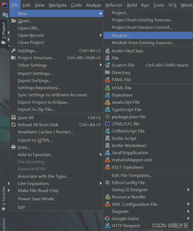The width and height of the screenshot is (193, 231).
Task: Expand the Swing UI Designer submenu arrow
Action: (x=188, y=190)
